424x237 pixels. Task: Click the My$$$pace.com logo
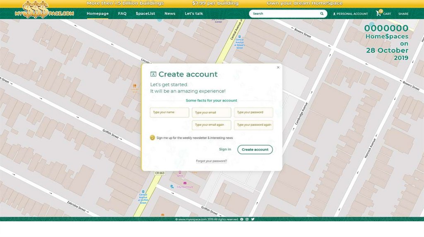[x=44, y=10]
